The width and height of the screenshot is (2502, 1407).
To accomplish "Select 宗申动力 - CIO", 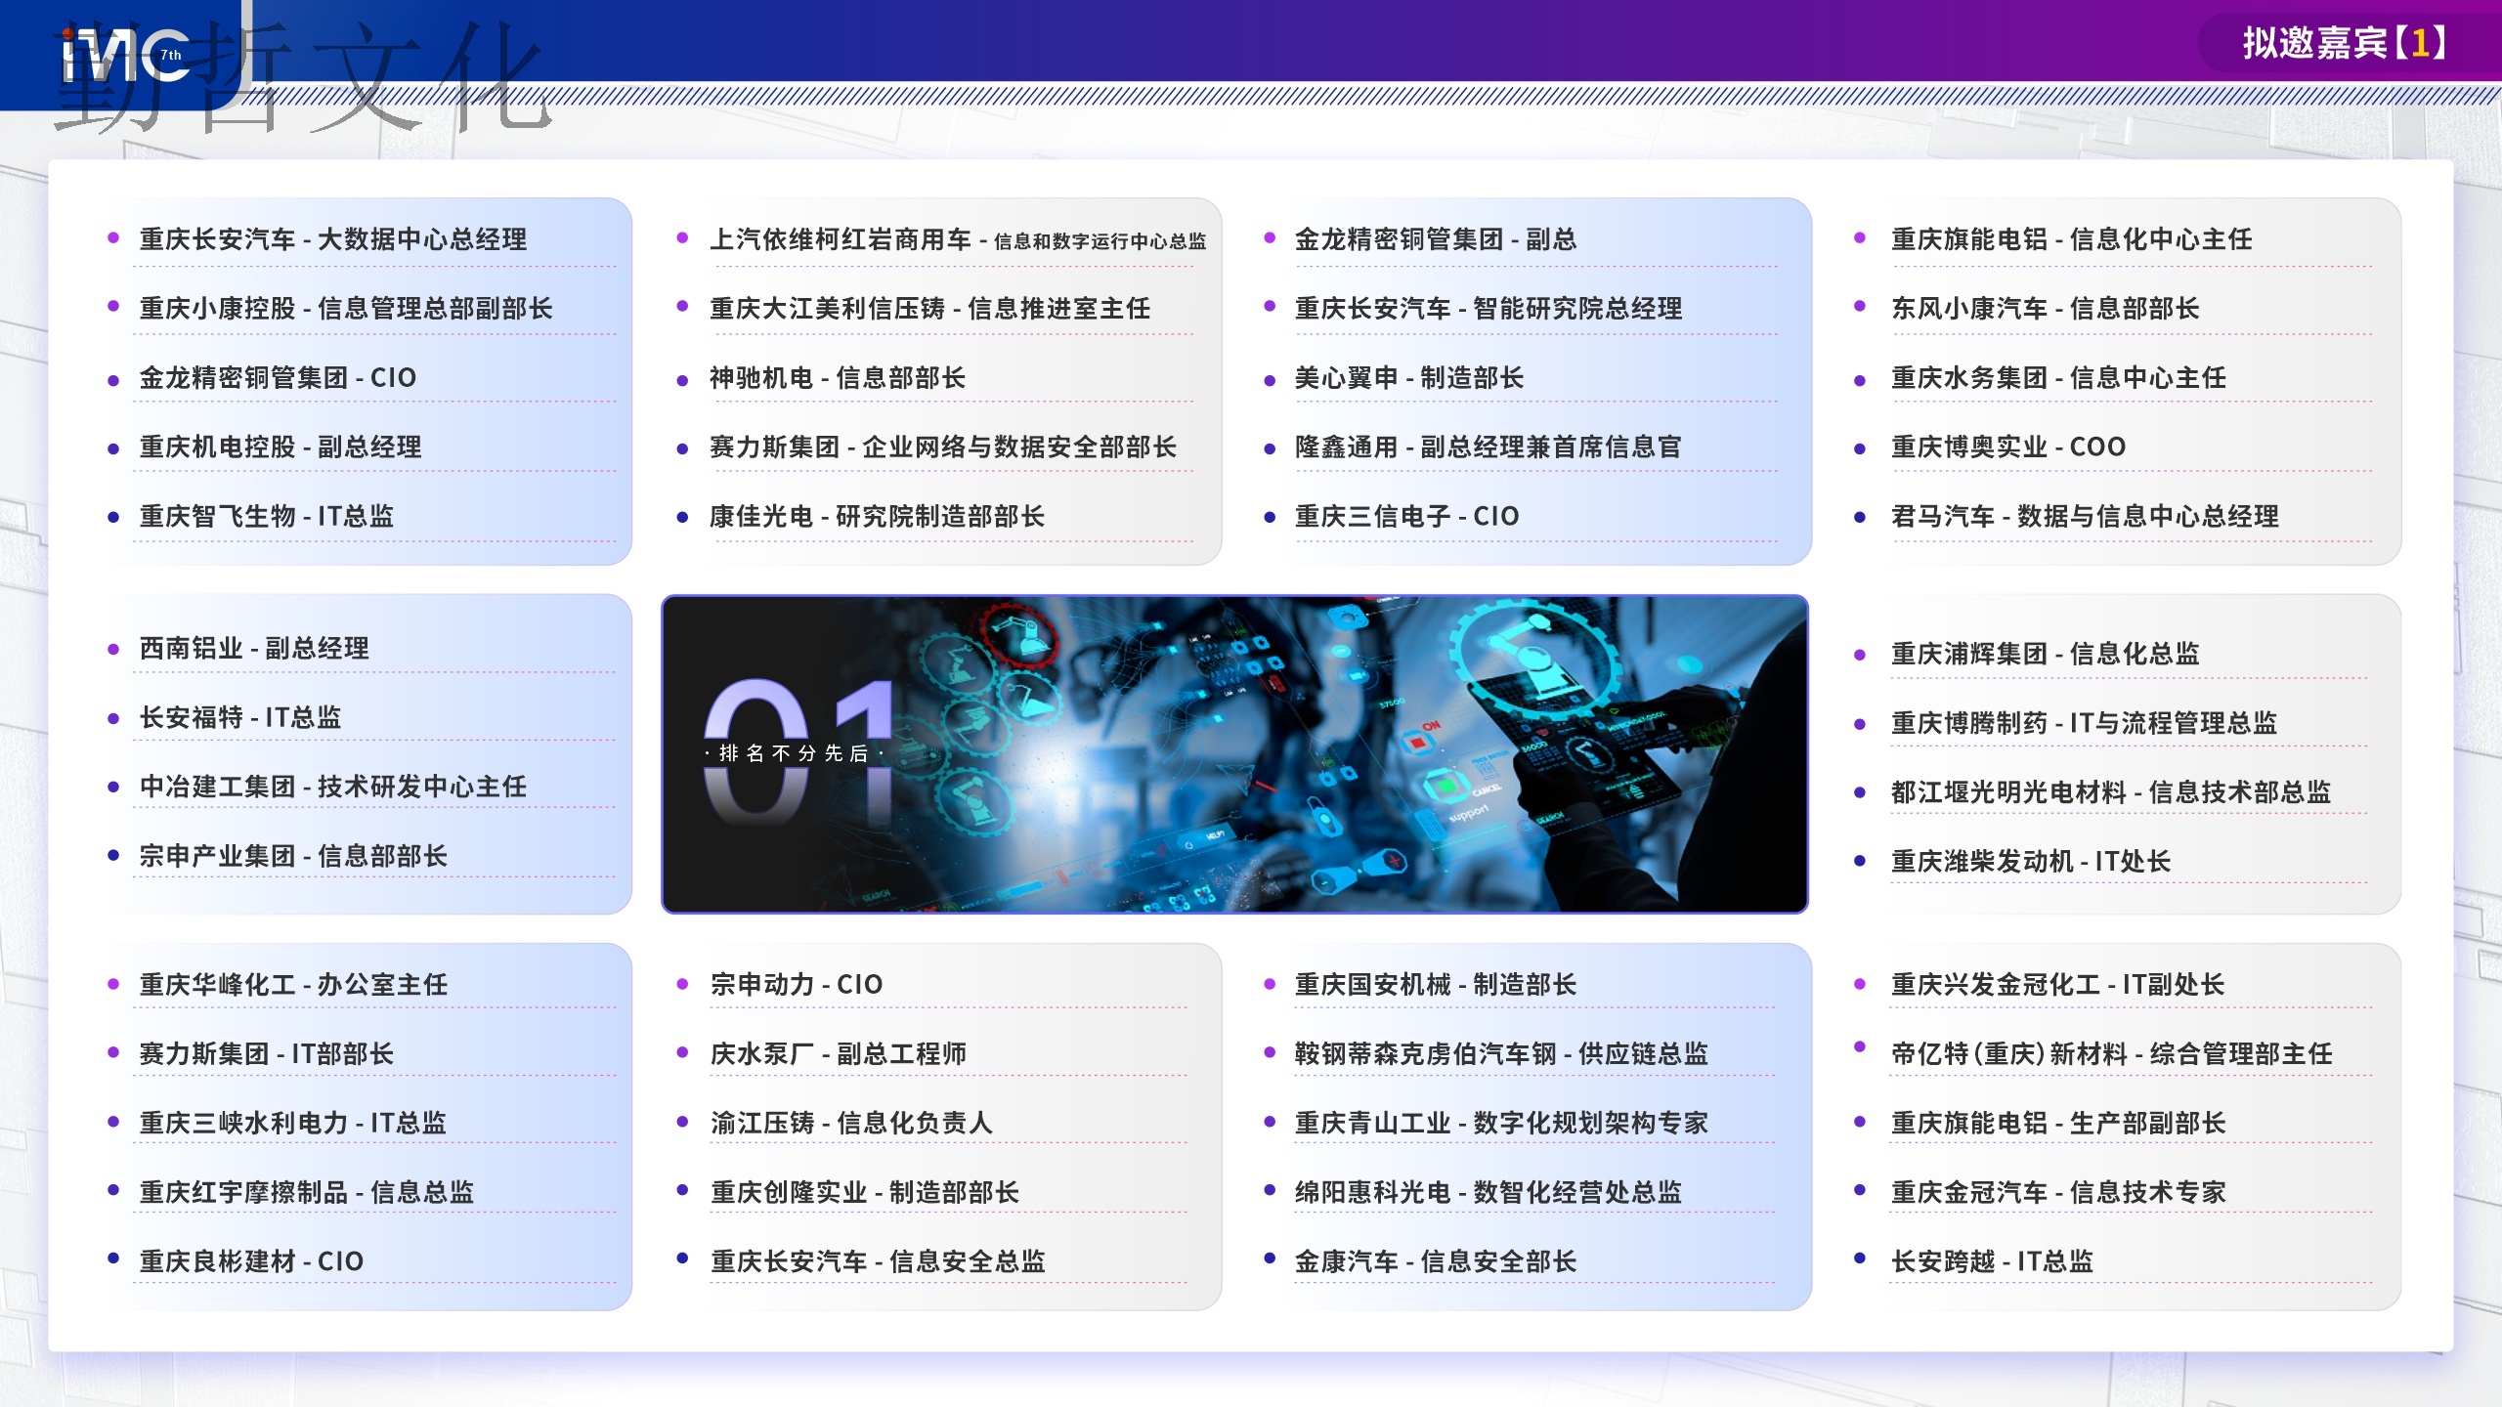I will 797,985.
